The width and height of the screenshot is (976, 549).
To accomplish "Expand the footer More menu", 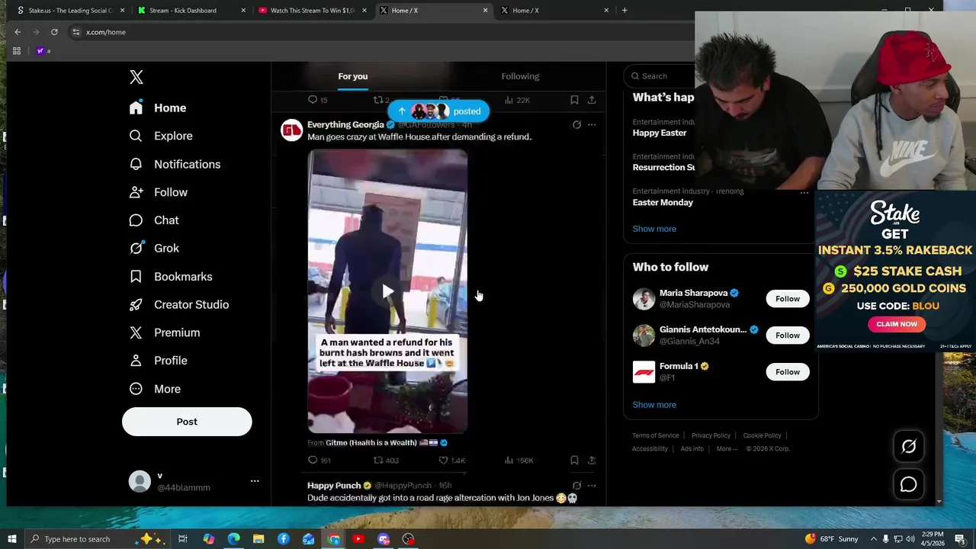I will (x=727, y=448).
